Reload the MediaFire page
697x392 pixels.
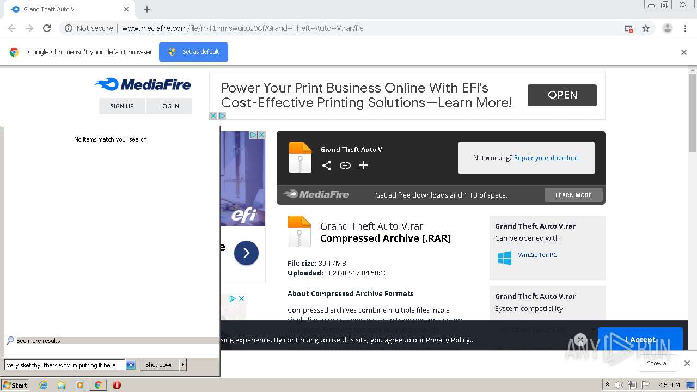47,28
